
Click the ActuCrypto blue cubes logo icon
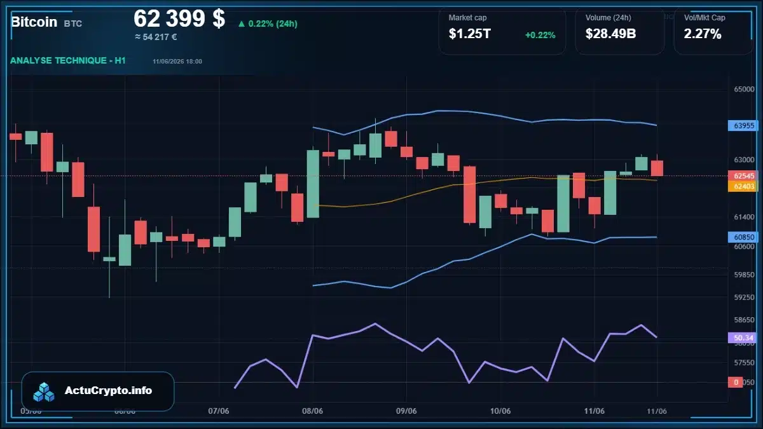tap(44, 392)
